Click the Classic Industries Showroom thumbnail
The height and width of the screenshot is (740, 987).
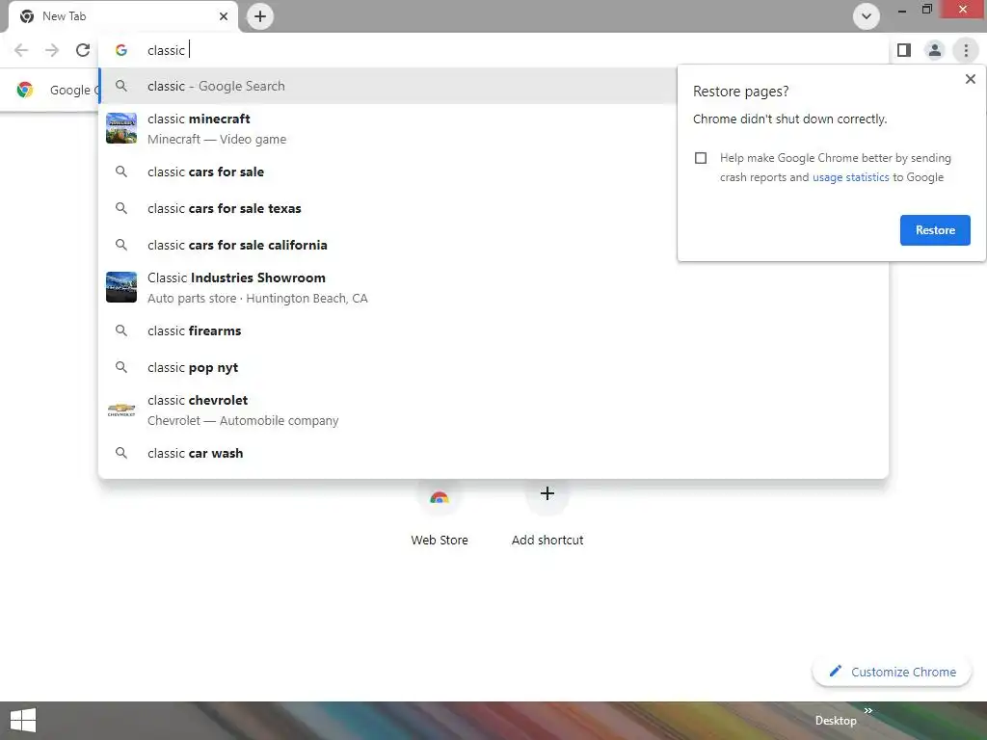tap(121, 287)
